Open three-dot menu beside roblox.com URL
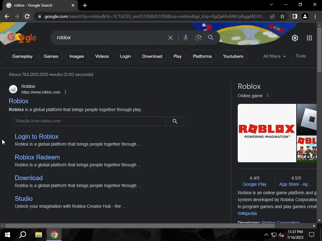The width and height of the screenshot is (322, 241). [65, 92]
